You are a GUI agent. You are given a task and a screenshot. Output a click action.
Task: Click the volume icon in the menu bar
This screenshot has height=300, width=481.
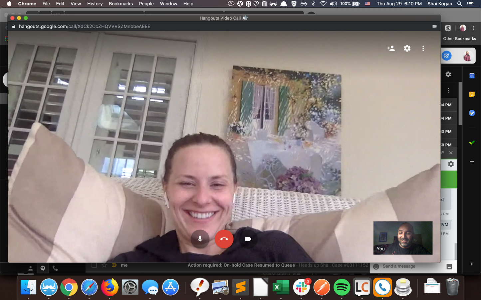[x=333, y=4]
